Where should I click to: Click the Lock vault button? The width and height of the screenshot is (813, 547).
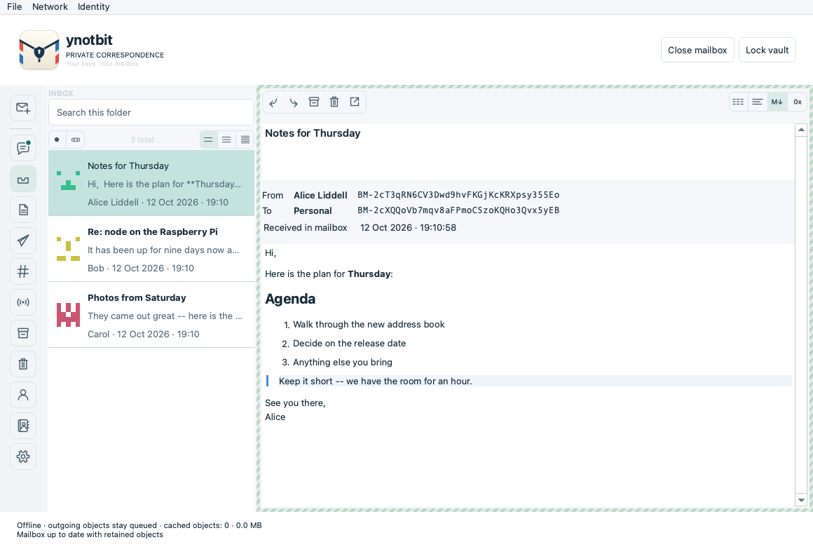click(767, 50)
